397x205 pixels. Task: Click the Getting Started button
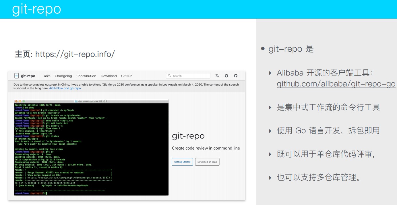(x=182, y=162)
